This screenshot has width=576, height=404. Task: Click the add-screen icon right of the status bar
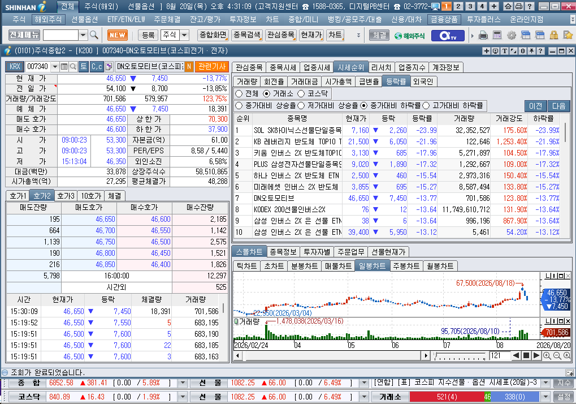(569, 373)
